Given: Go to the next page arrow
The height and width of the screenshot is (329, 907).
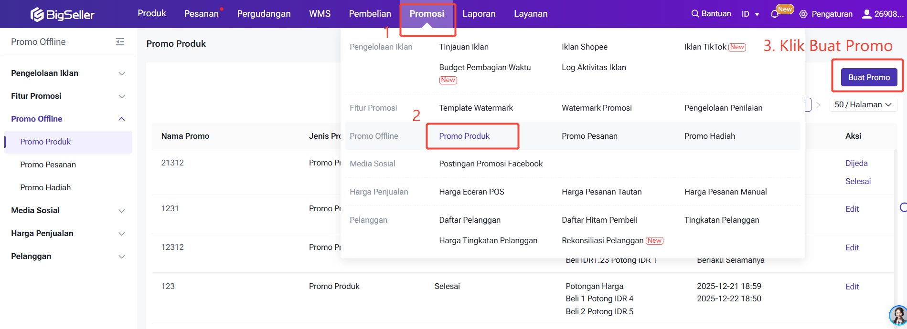Looking at the screenshot, I should tap(818, 105).
